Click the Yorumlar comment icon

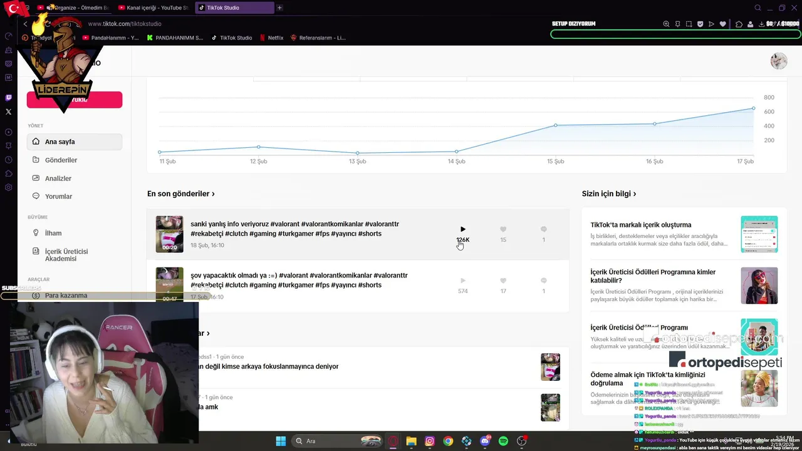[x=36, y=196]
